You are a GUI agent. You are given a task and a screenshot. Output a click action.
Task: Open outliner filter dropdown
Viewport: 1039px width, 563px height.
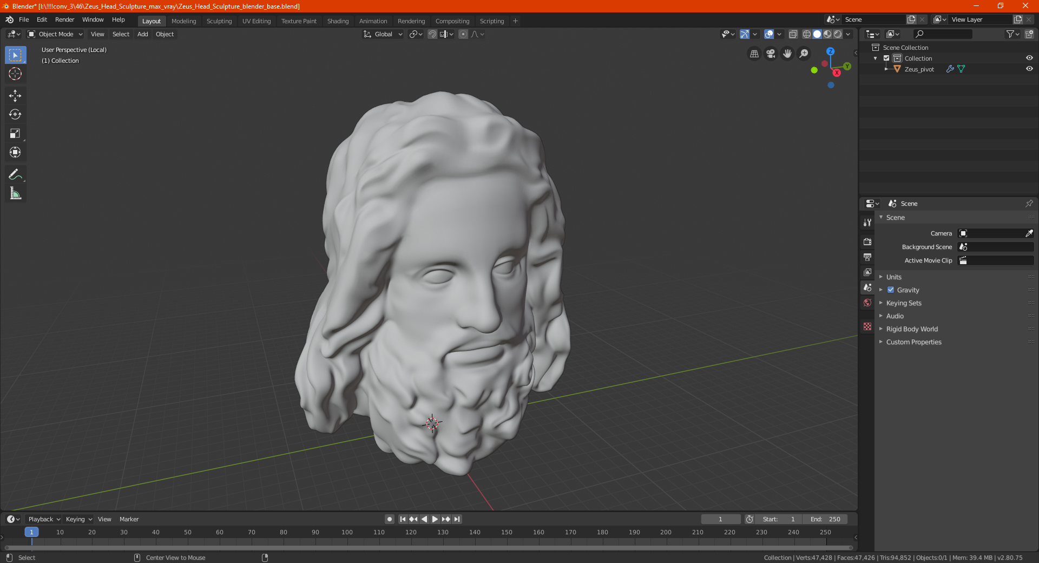coord(1012,34)
